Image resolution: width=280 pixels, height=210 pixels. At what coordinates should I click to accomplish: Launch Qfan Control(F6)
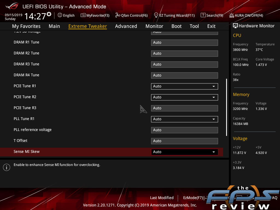134,15
